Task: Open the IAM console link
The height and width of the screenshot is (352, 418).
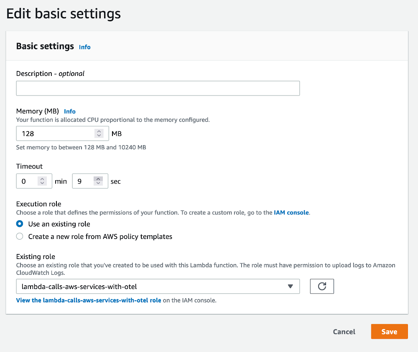Action: [x=291, y=212]
